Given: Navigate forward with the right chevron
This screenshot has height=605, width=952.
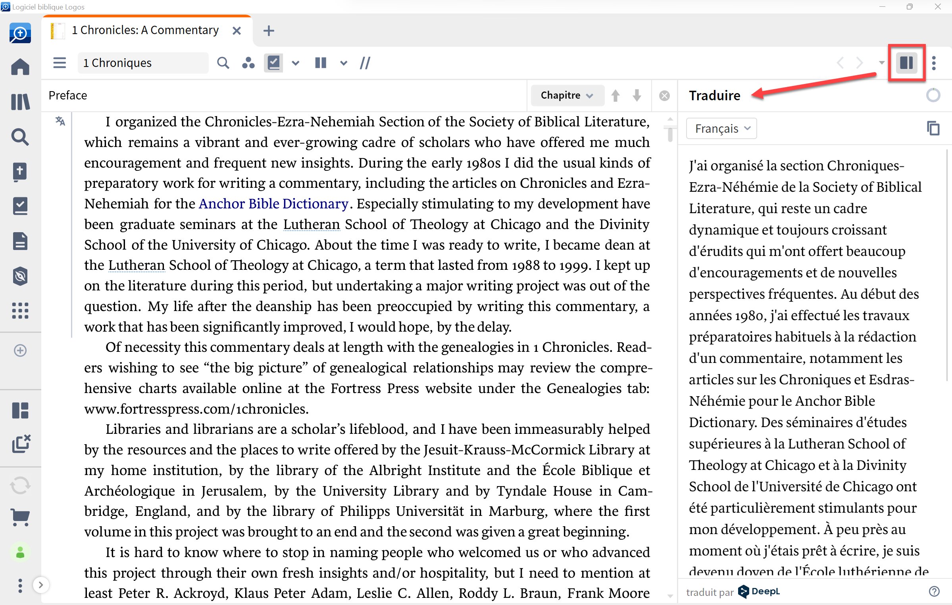Looking at the screenshot, I should point(860,63).
